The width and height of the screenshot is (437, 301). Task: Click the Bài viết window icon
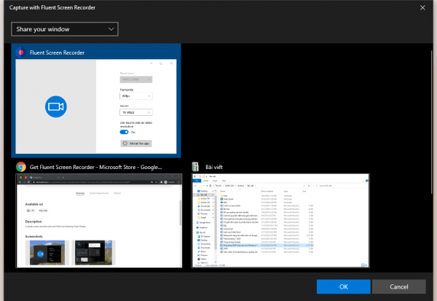tap(195, 167)
